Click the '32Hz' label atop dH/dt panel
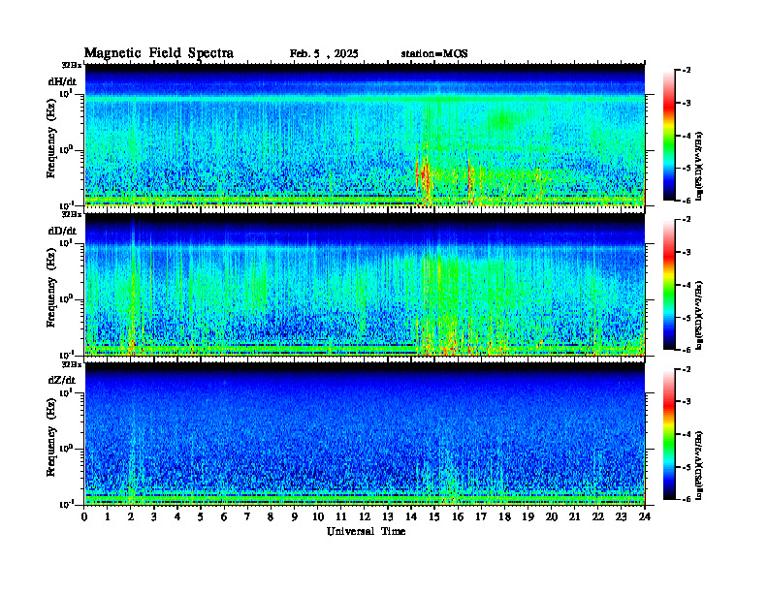The height and width of the screenshot is (593, 768). click(72, 65)
